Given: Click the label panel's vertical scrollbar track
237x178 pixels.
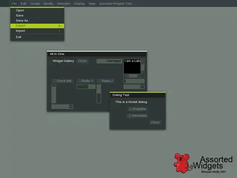Looking at the screenshot, I should click(x=143, y=67).
